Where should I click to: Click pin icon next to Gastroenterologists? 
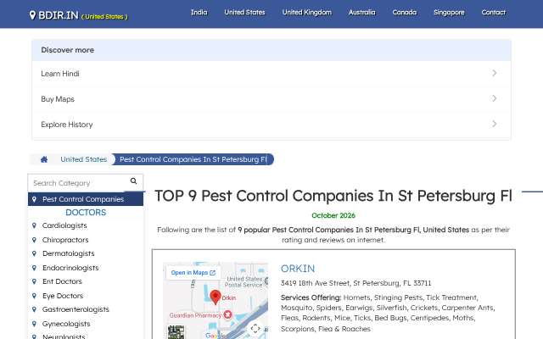click(34, 309)
